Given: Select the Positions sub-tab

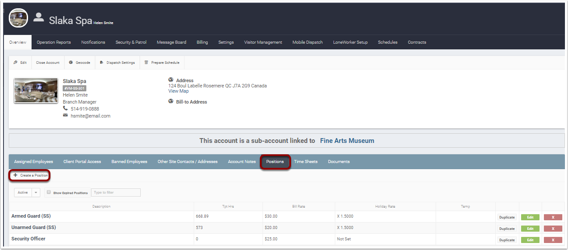Looking at the screenshot, I should pyautogui.click(x=275, y=162).
